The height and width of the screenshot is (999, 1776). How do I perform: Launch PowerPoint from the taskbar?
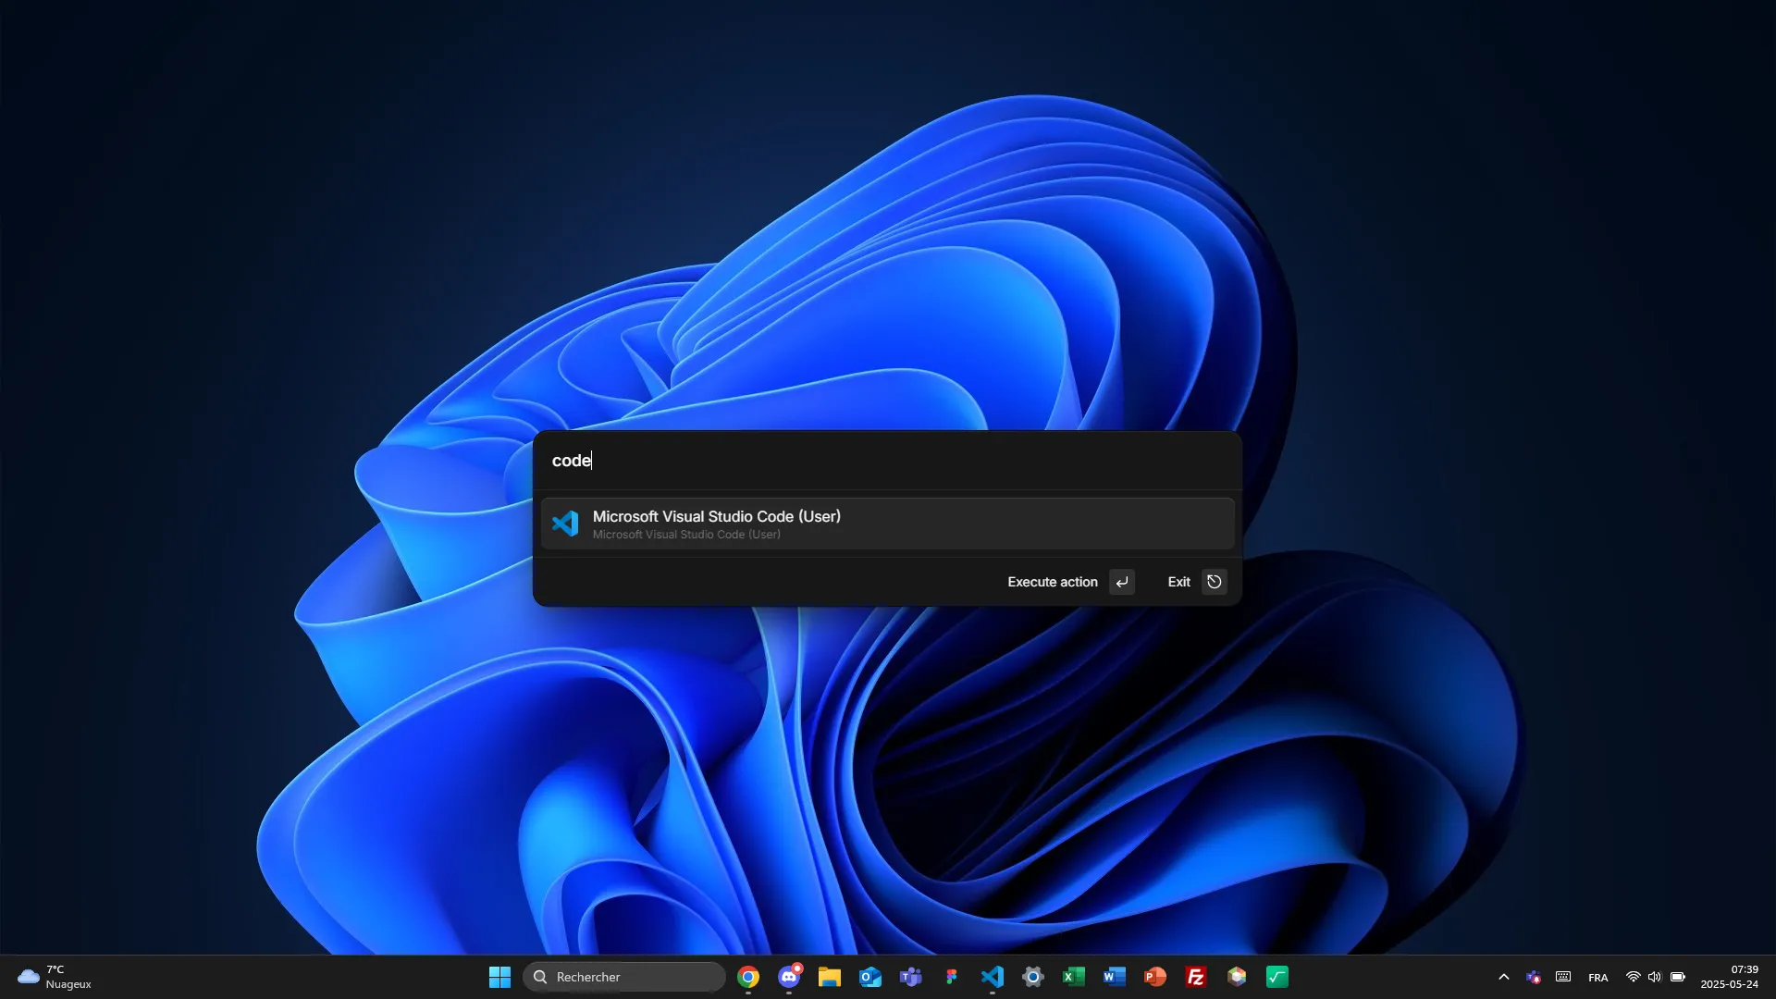click(1154, 976)
